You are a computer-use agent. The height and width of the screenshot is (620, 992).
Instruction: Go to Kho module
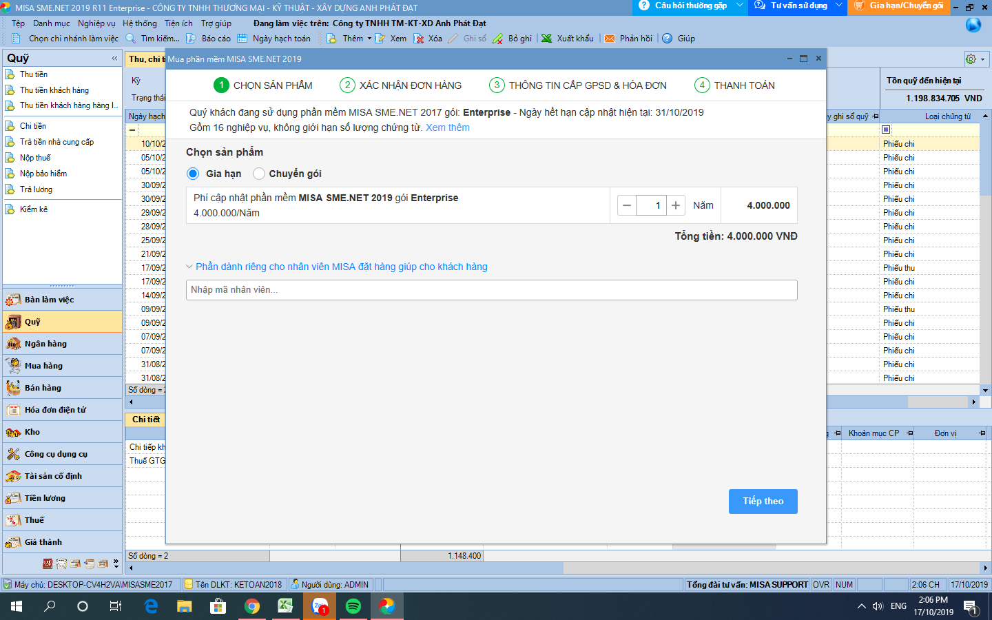pyautogui.click(x=63, y=432)
